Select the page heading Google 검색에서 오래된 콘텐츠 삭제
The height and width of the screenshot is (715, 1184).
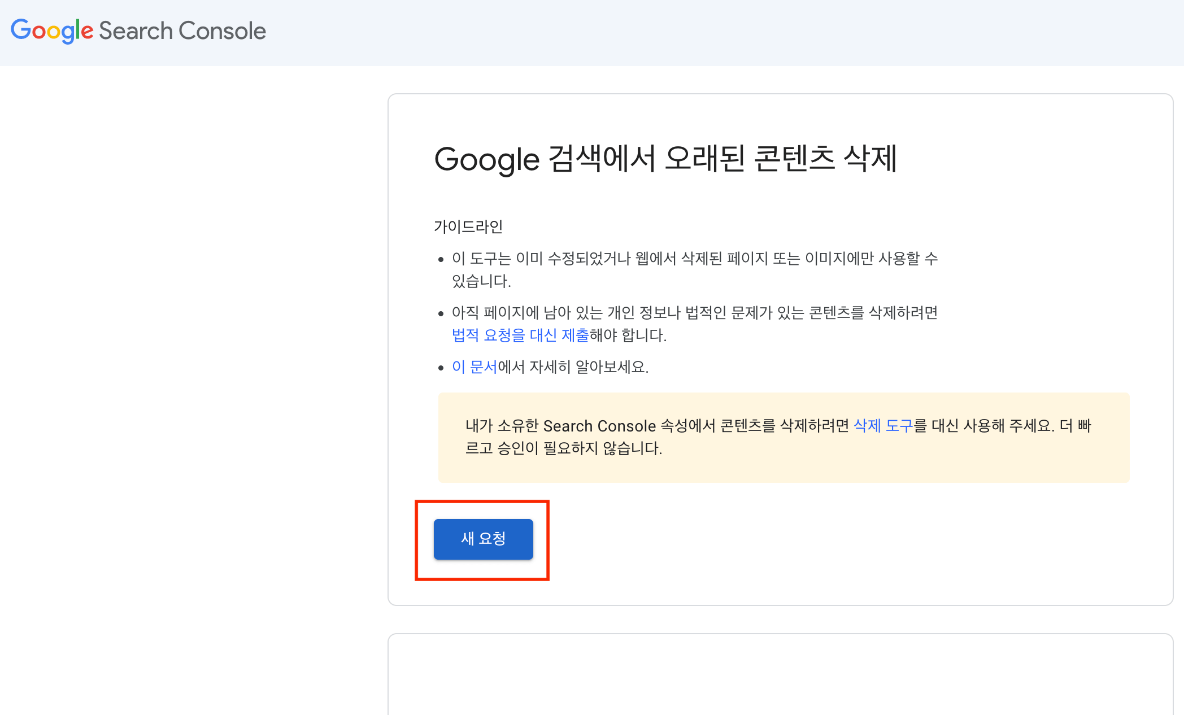pyautogui.click(x=665, y=159)
